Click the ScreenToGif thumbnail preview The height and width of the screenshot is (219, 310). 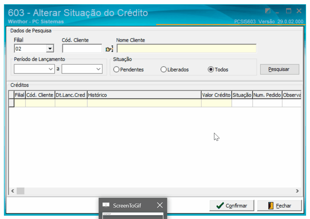(x=133, y=216)
